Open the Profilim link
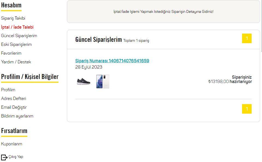The image size is (262, 162). (x=8, y=90)
